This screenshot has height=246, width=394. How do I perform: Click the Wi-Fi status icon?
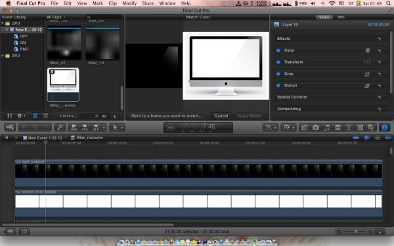point(332,3)
